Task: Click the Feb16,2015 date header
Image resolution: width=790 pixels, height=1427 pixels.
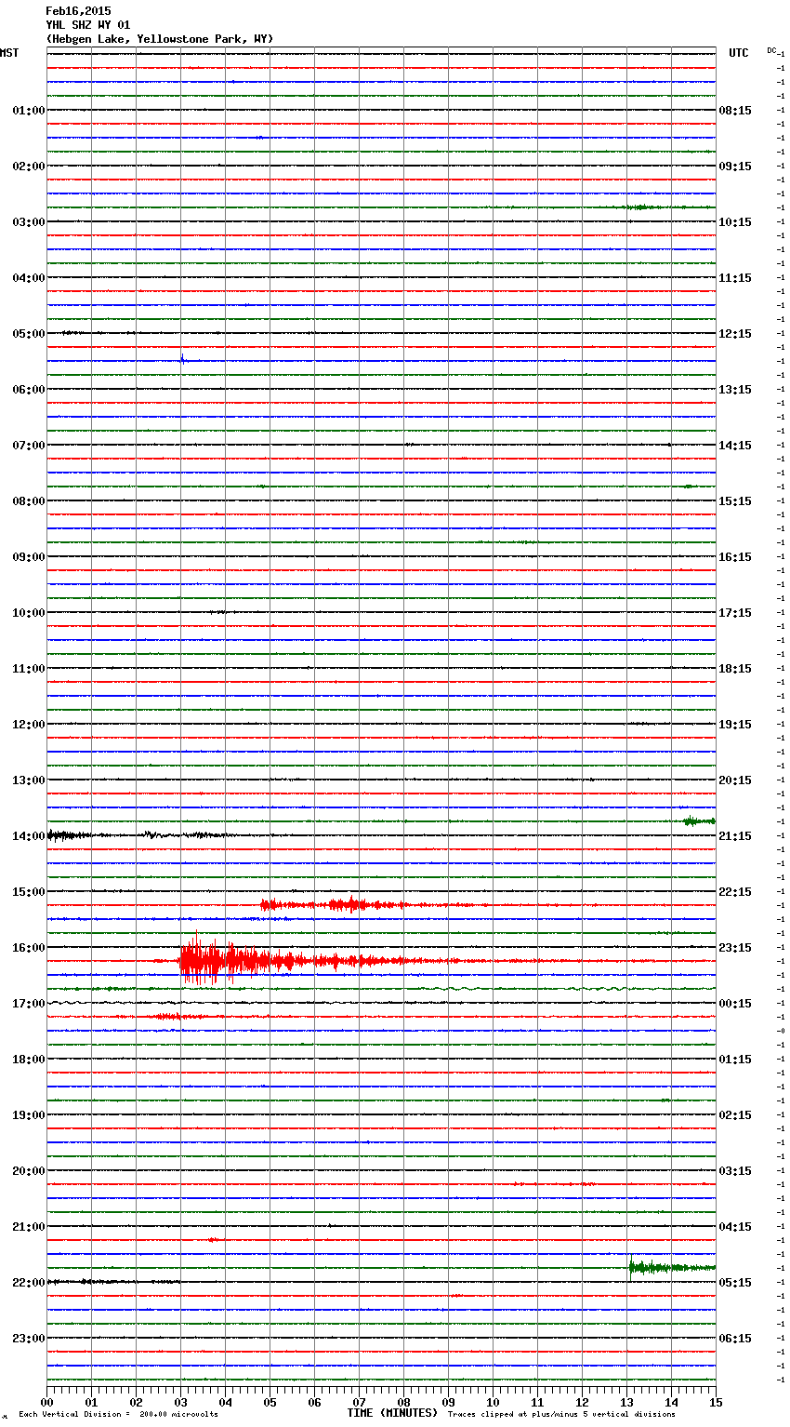Action: click(x=78, y=11)
